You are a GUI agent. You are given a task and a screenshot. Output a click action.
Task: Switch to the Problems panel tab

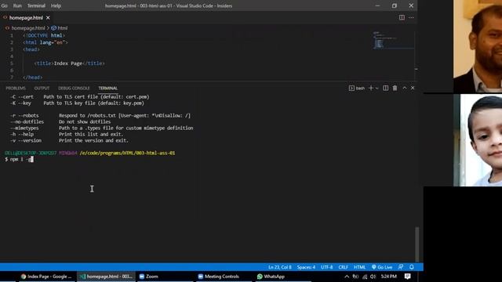click(16, 89)
